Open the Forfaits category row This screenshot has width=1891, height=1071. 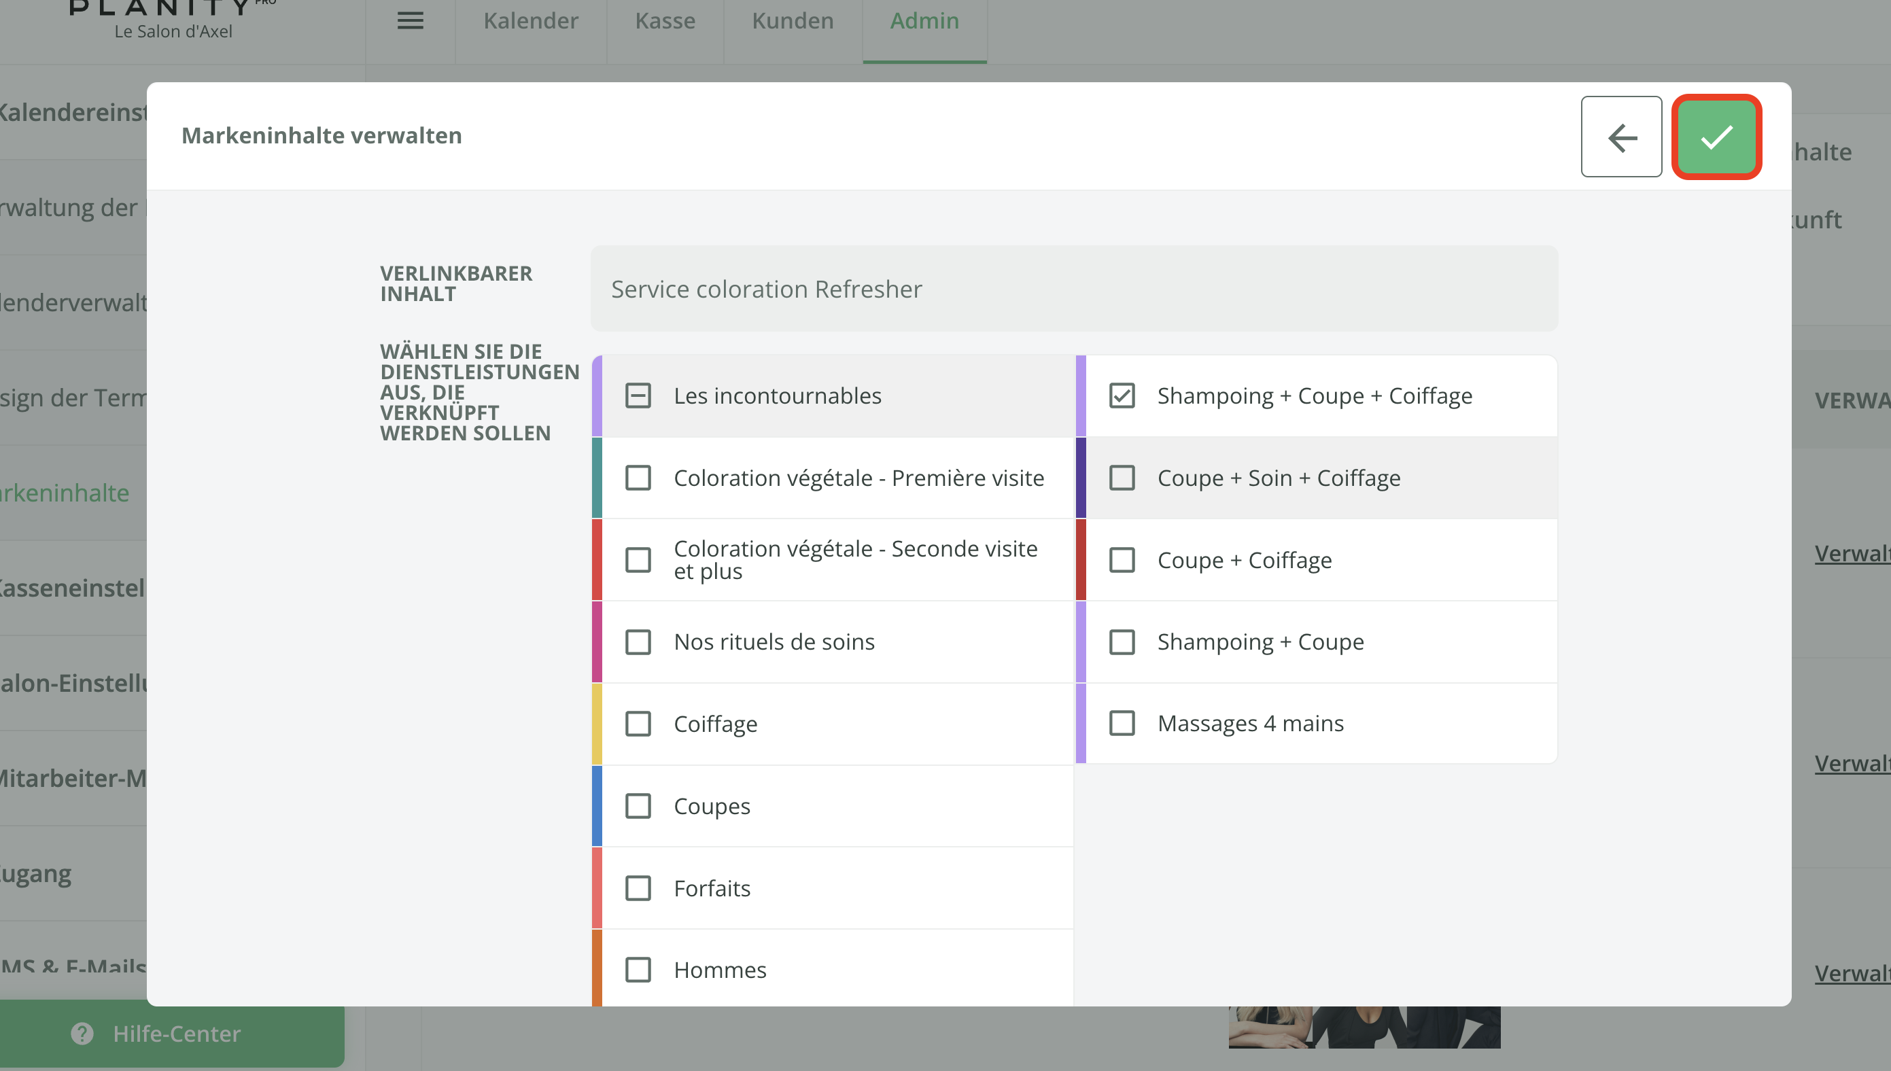[712, 888]
